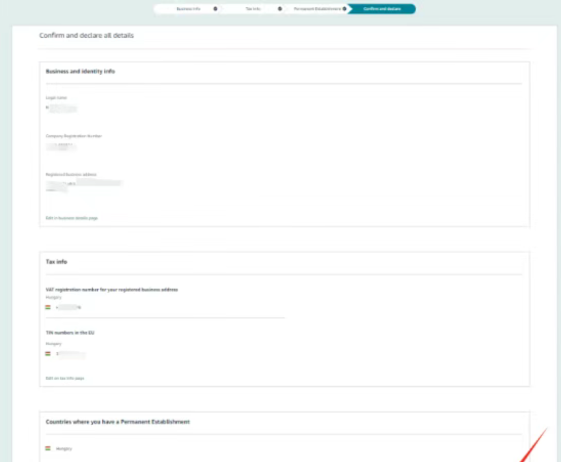This screenshot has width=561, height=462.
Task: Open 'Edit in business details page' link
Action: (x=72, y=218)
